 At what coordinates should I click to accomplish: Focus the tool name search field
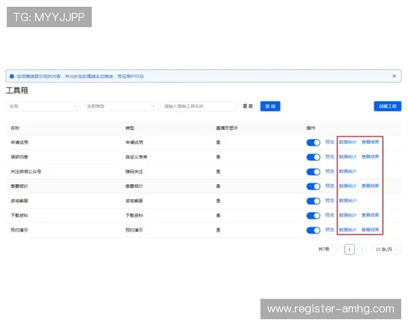(197, 106)
